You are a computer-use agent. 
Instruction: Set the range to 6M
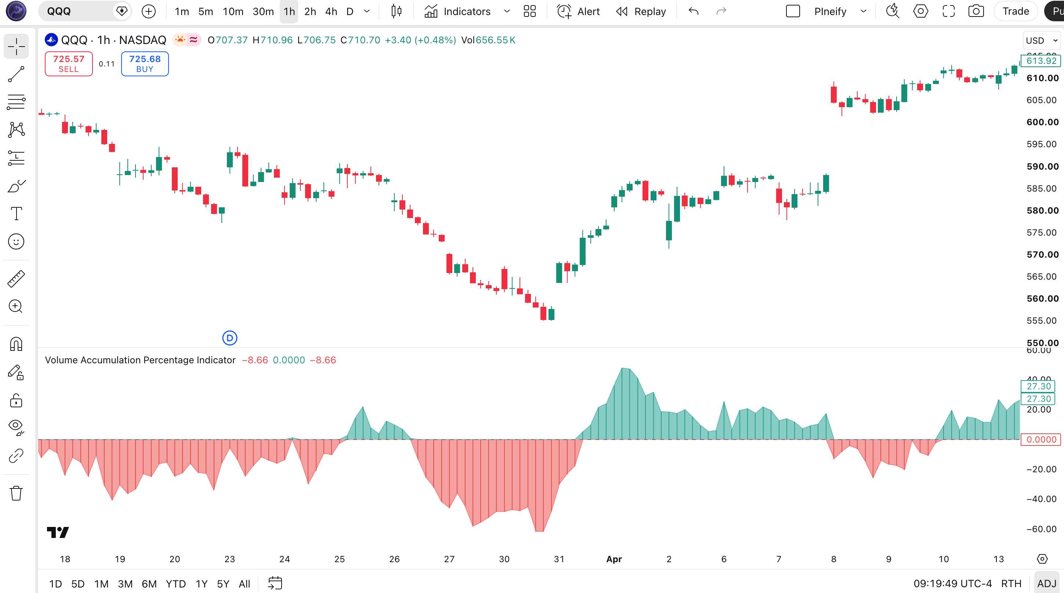(x=149, y=584)
